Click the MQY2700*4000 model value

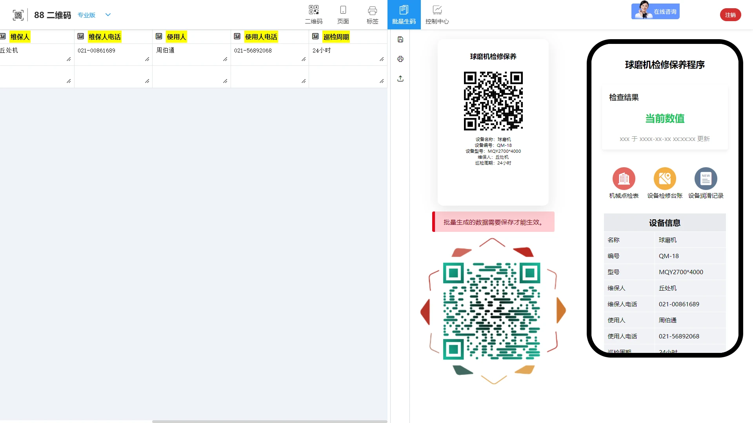(x=681, y=272)
